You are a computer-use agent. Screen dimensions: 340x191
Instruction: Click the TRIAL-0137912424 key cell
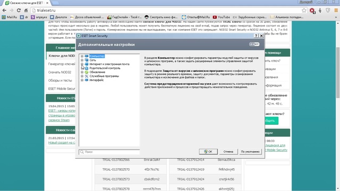191,179
